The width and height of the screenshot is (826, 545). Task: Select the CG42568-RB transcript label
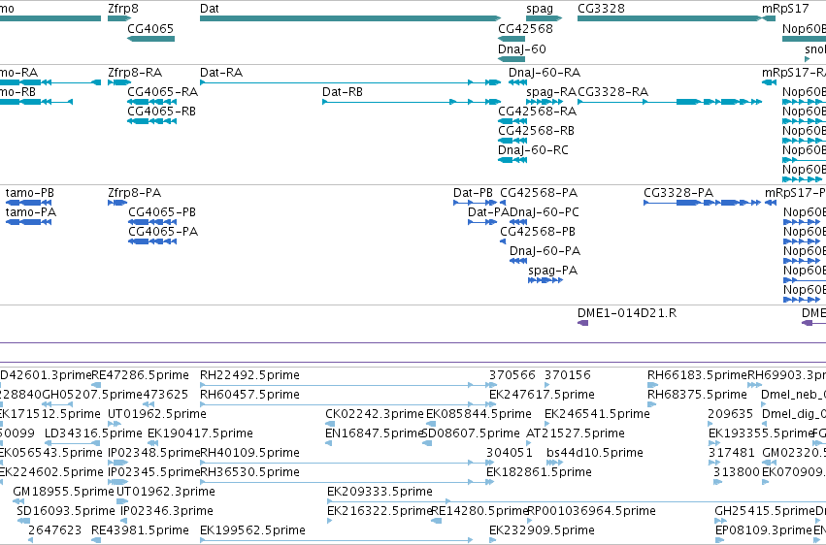536,131
